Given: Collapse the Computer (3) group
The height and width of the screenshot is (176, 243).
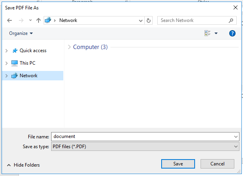Looking at the screenshot, I should [x=70, y=47].
